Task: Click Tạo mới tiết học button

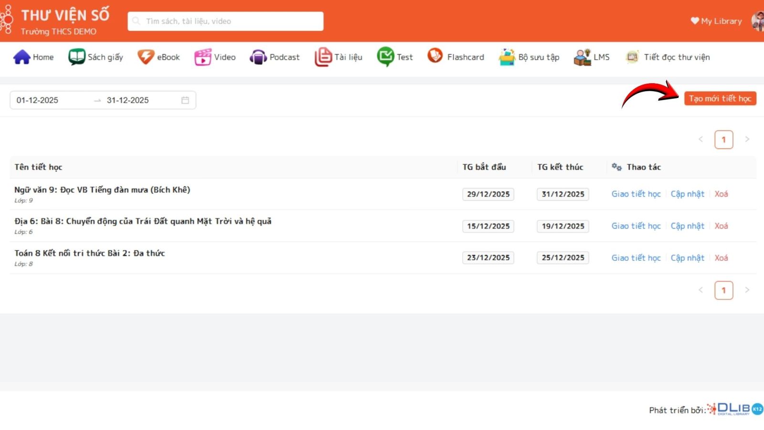Action: point(720,98)
